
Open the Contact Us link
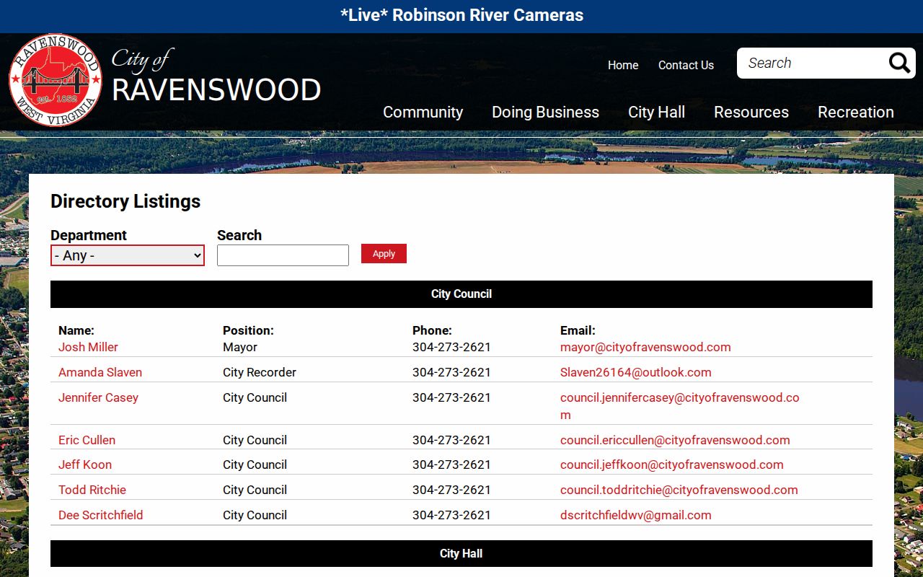[686, 65]
